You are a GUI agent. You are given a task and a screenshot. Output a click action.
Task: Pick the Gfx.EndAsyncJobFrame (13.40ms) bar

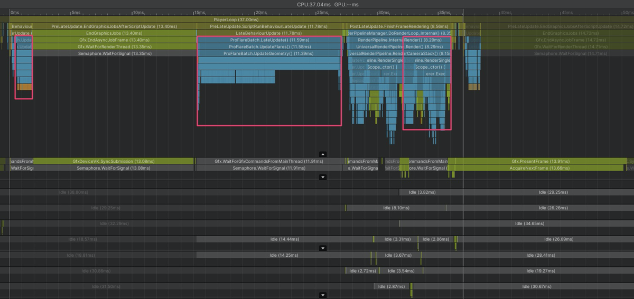114,40
